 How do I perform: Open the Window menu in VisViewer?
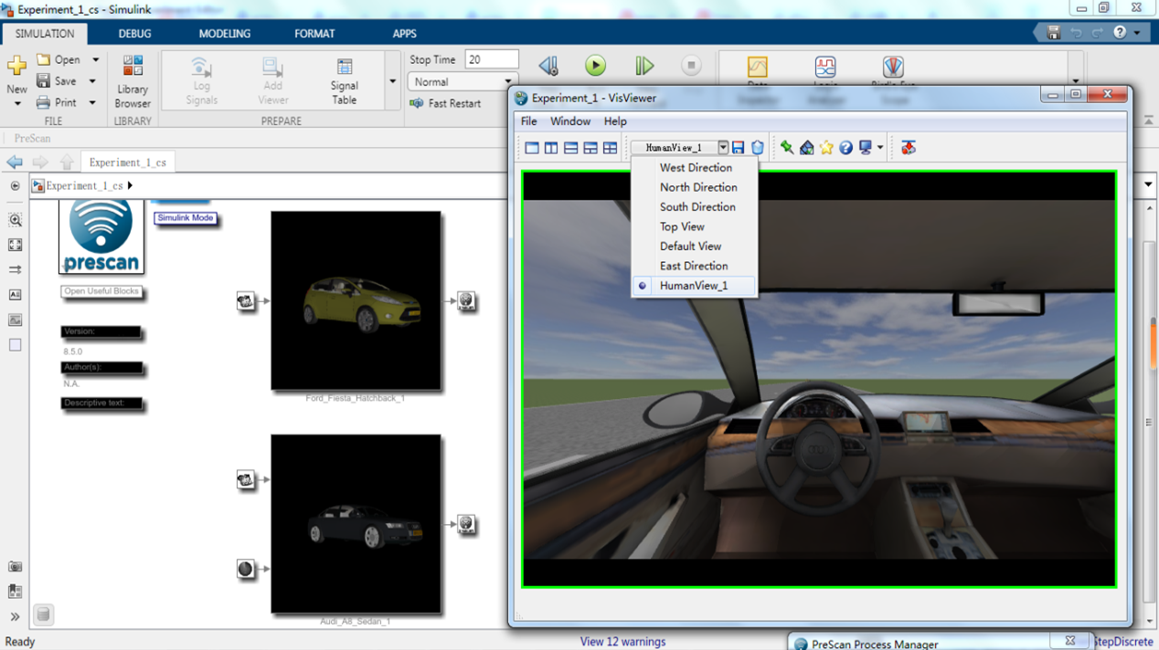point(570,121)
